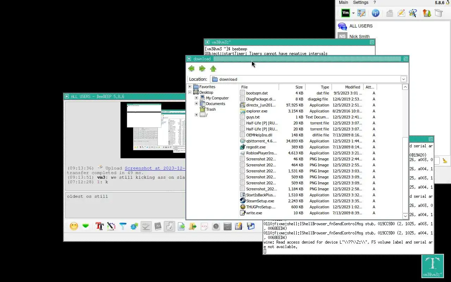Click the message box reading oldest os still
This screenshot has height=282, width=451.
125,205
